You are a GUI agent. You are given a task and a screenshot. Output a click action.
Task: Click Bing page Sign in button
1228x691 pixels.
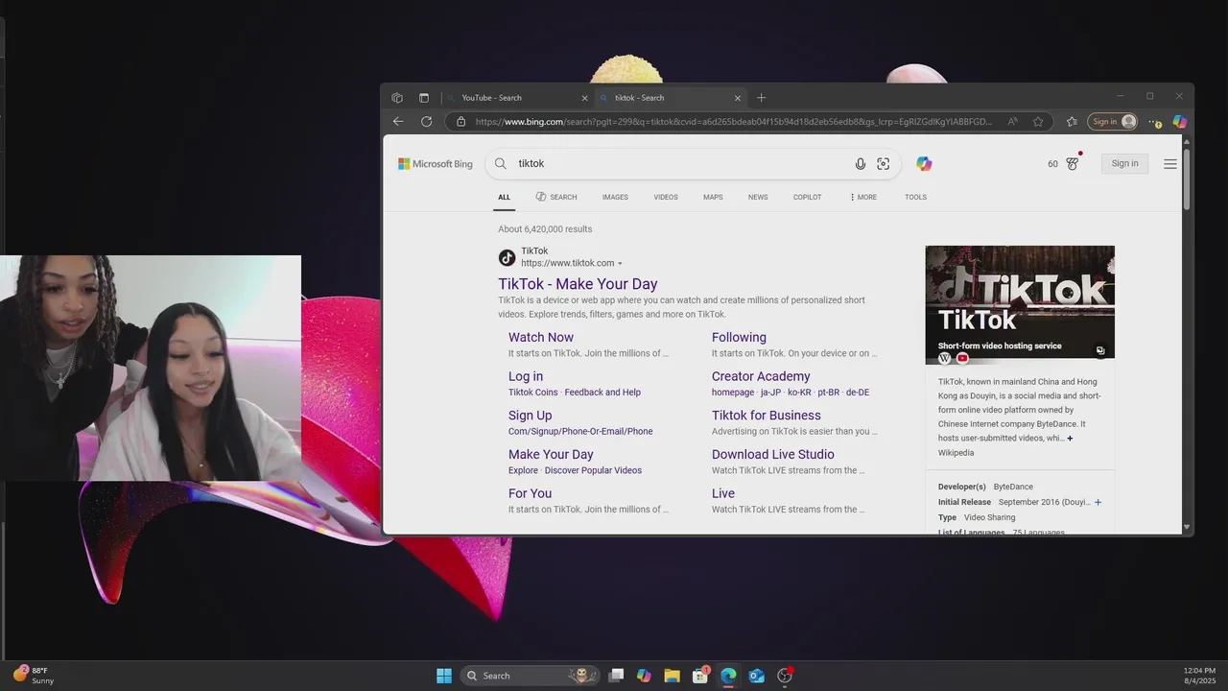coord(1124,164)
